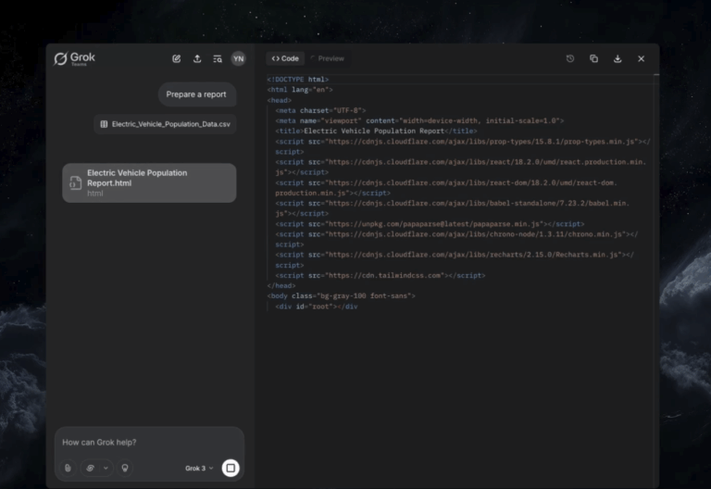Switch to the Code tab
This screenshot has height=489, width=711.
(x=285, y=58)
